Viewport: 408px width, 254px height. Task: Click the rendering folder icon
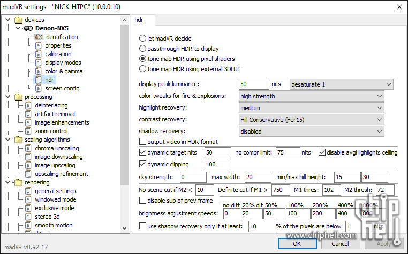[18, 182]
